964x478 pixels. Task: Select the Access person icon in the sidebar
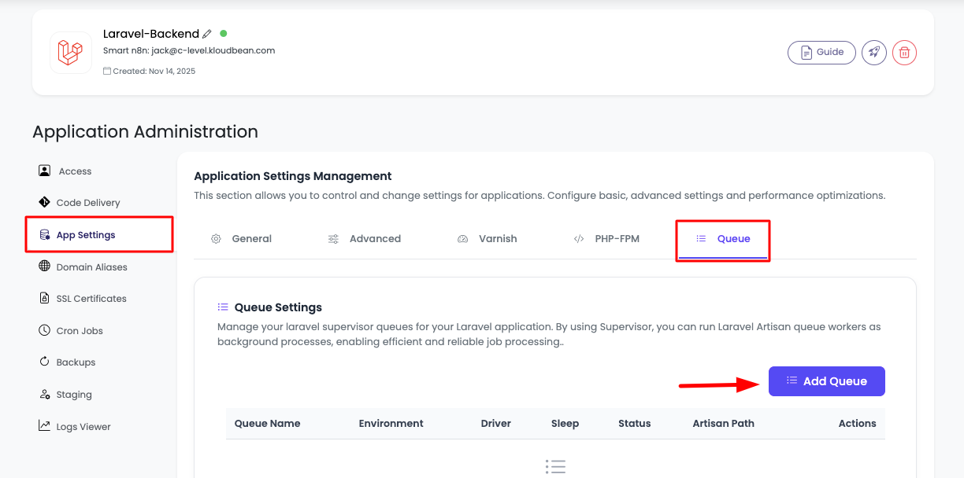[x=44, y=171]
